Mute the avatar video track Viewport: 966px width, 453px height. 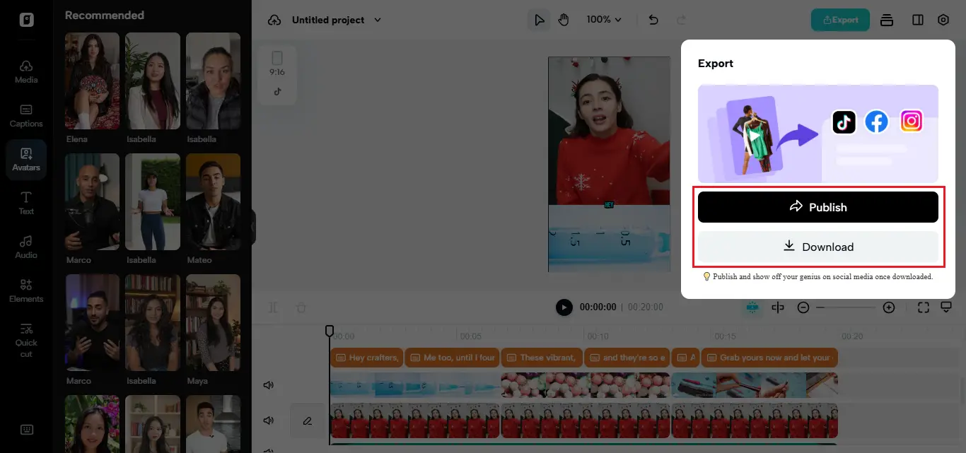tap(268, 420)
